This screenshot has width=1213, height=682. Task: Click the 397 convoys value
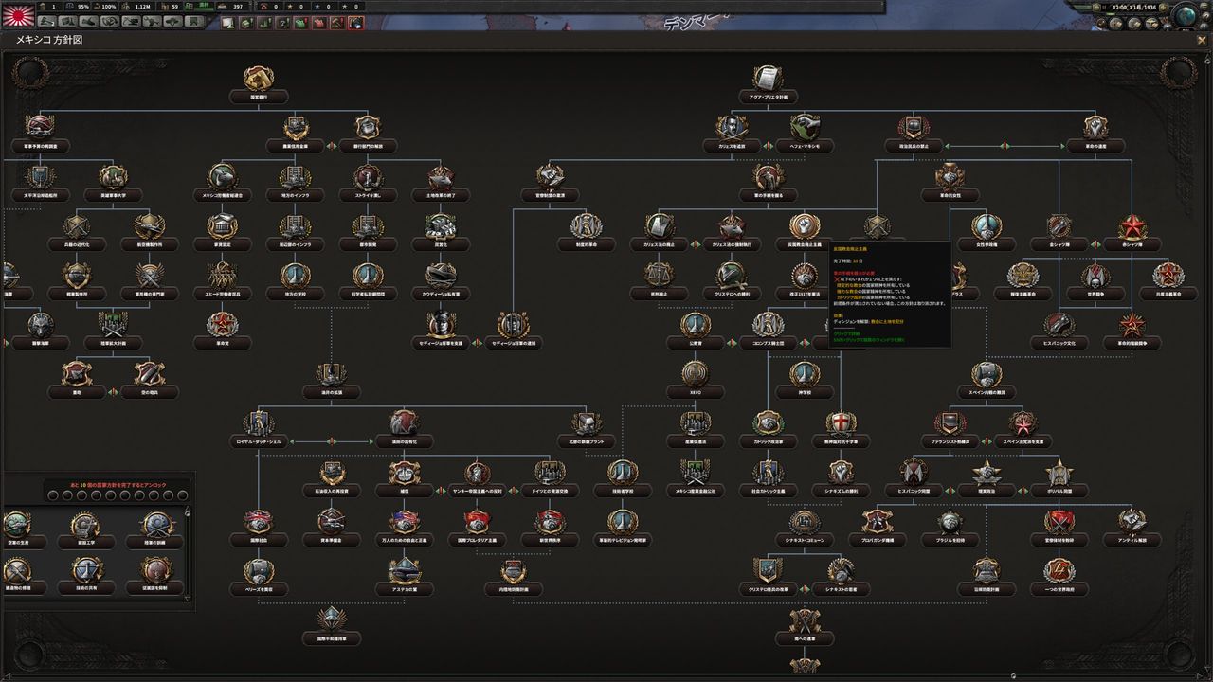[x=238, y=7]
